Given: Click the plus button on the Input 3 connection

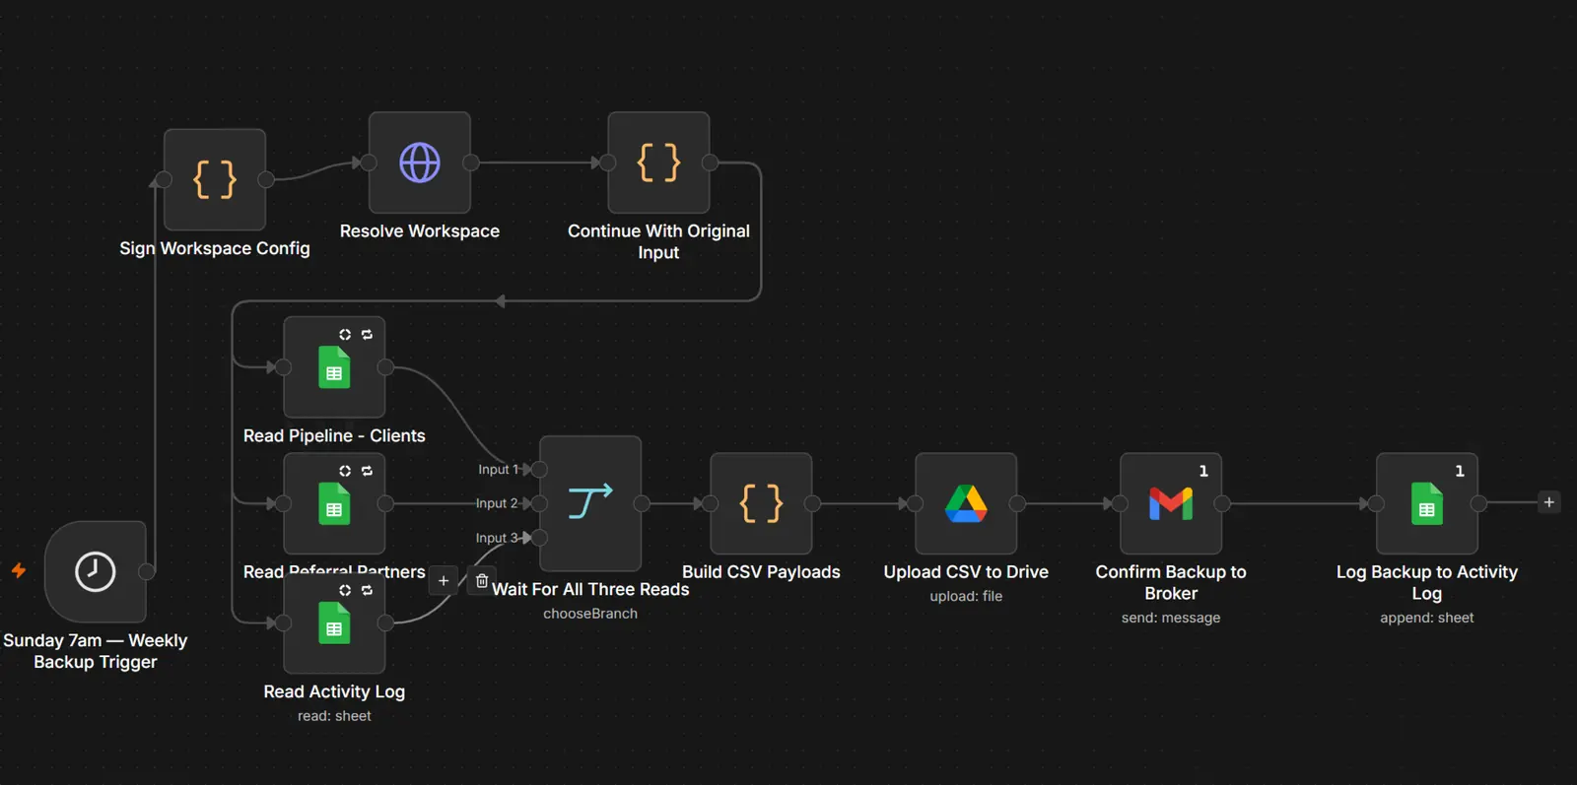Looking at the screenshot, I should 444,581.
